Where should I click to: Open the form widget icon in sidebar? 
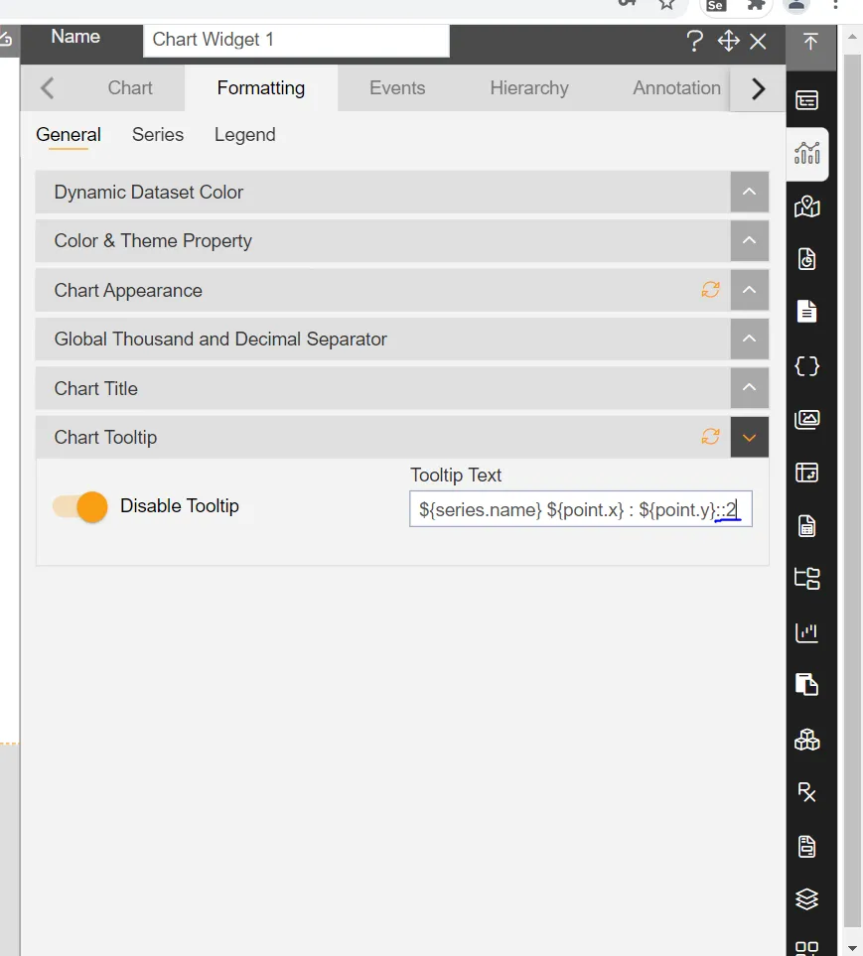[806, 99]
